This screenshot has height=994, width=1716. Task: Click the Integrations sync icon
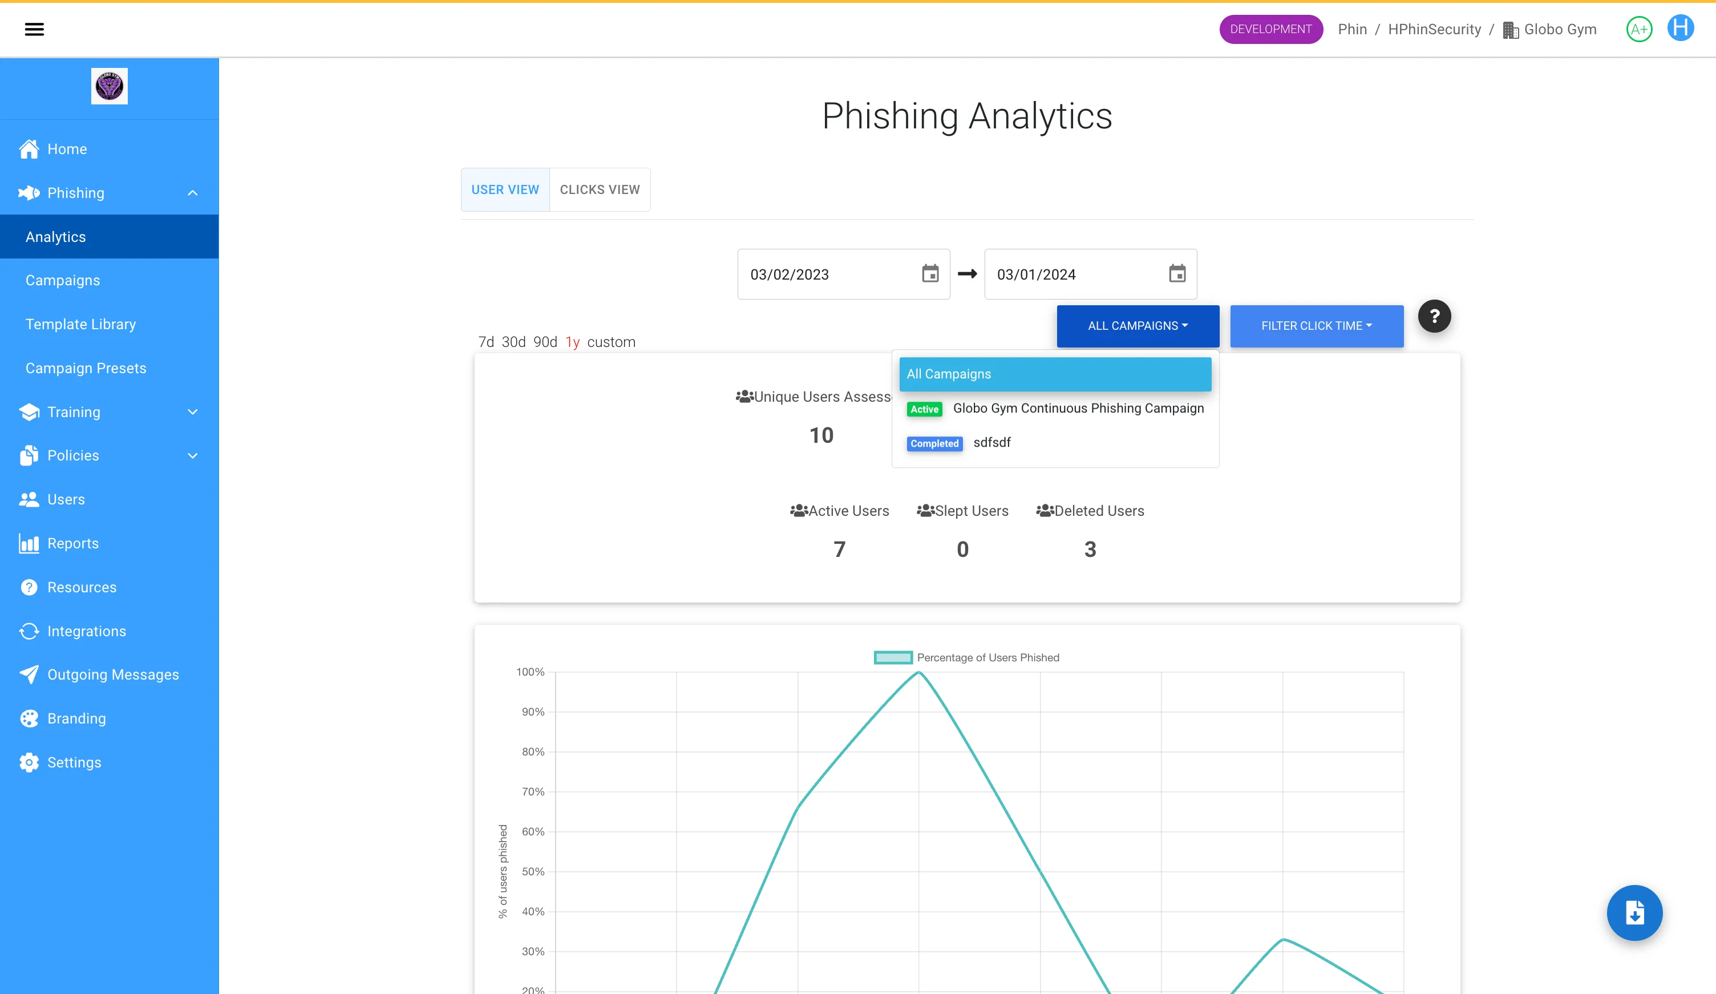[29, 631]
